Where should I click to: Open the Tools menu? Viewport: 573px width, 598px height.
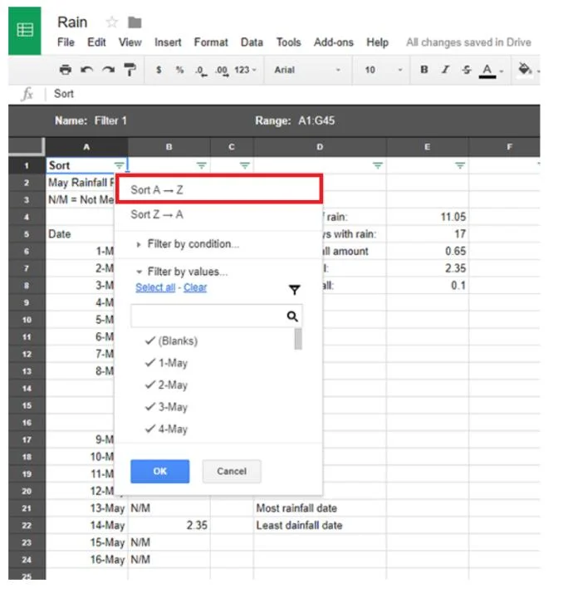(x=289, y=42)
